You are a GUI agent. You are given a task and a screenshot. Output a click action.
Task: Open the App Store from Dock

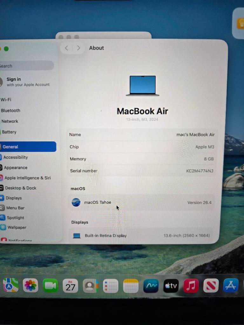[231, 285]
